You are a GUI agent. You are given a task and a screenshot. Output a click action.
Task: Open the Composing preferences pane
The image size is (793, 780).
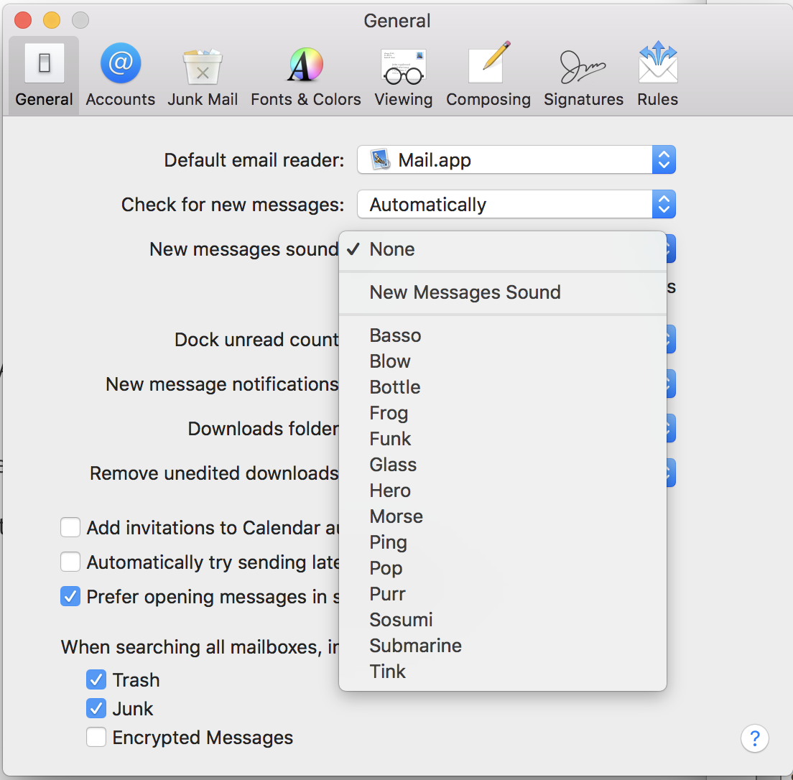(488, 75)
